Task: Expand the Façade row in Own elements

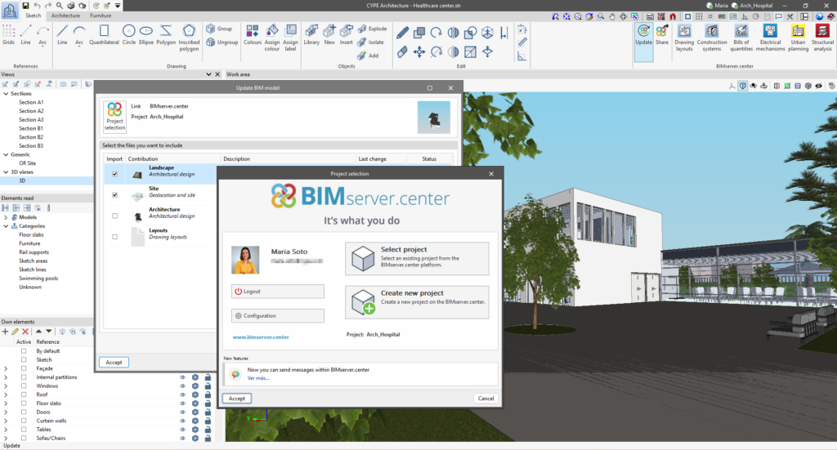Action: pyautogui.click(x=6, y=368)
